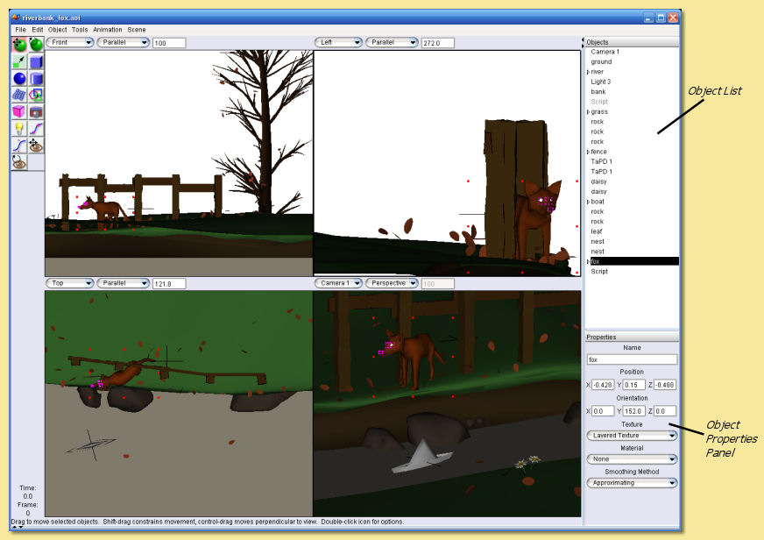This screenshot has width=764, height=540.
Task: Choose the Resize object tool
Action: point(19,61)
